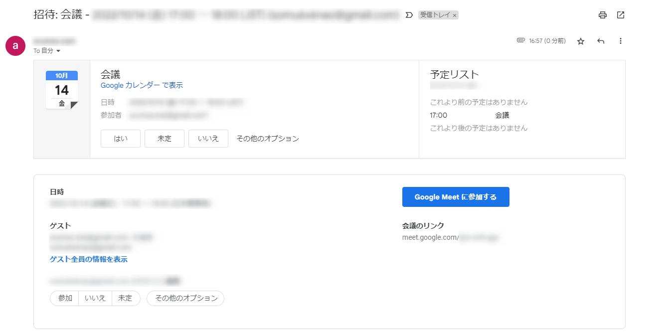
Task: Open the three-dot more options menu
Action: pos(621,41)
